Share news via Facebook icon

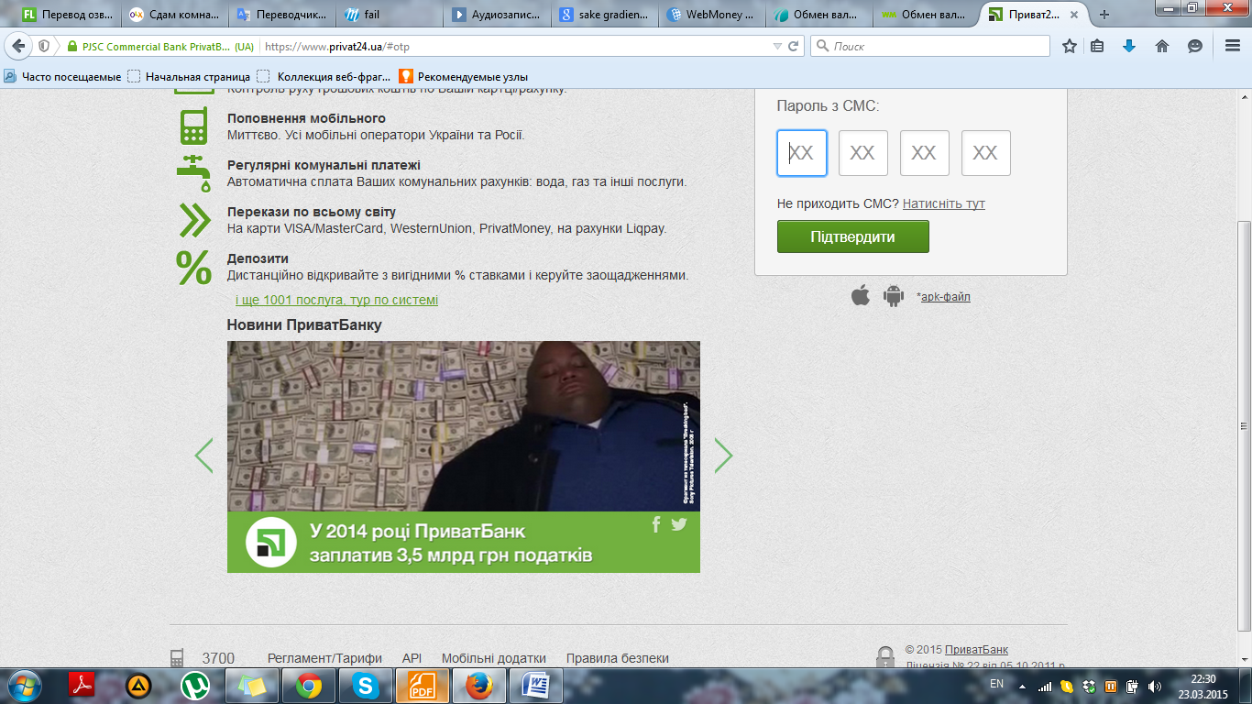pos(656,524)
